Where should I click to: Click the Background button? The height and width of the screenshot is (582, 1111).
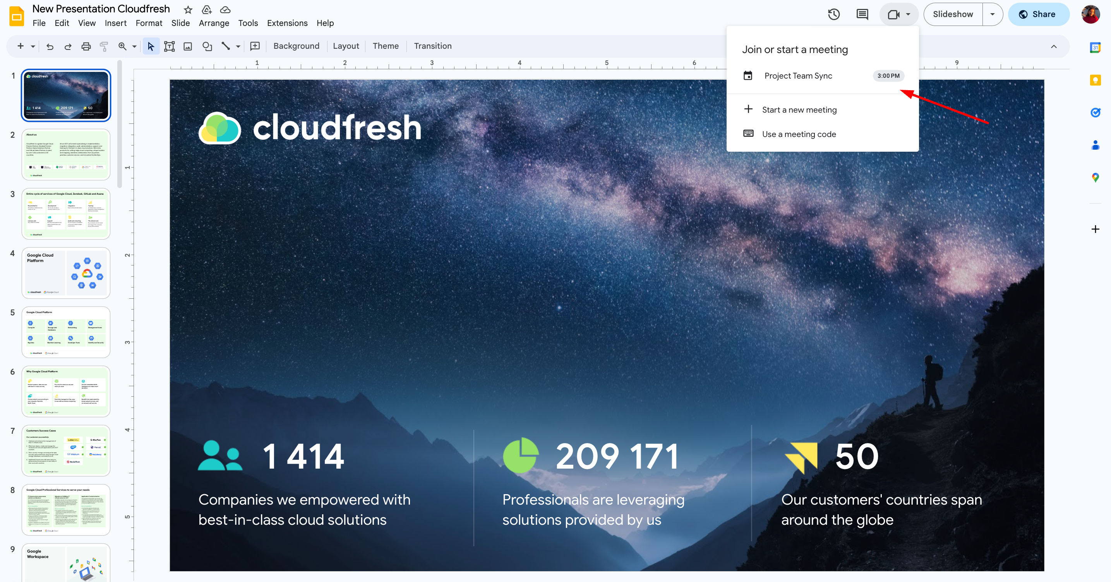296,46
